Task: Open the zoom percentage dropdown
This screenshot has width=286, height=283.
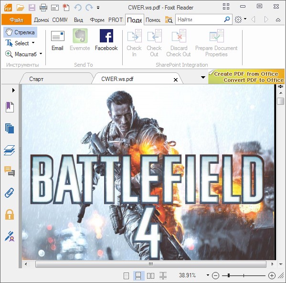Action: click(x=208, y=275)
